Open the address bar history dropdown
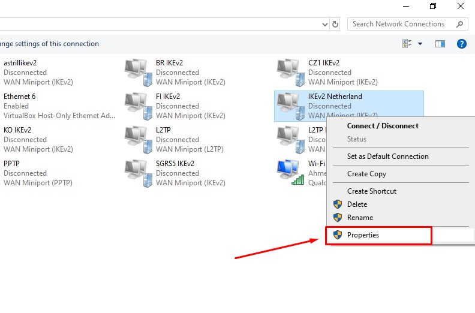 (x=325, y=25)
